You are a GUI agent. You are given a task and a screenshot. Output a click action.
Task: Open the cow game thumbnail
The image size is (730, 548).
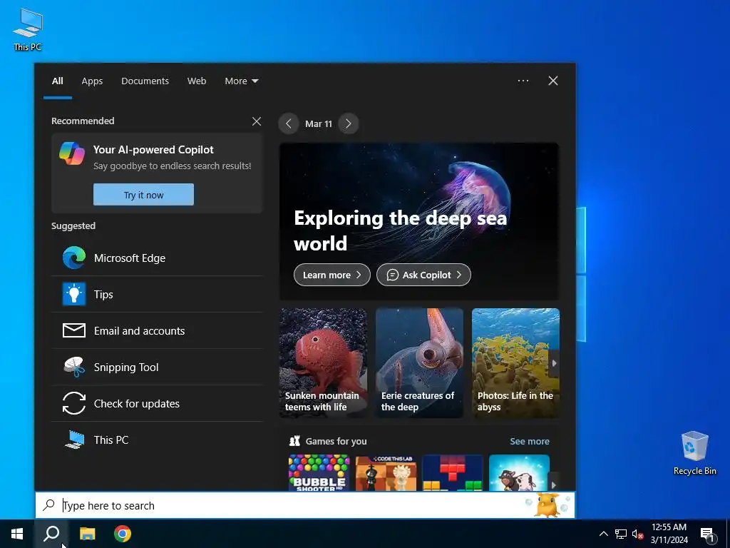pyautogui.click(x=520, y=472)
